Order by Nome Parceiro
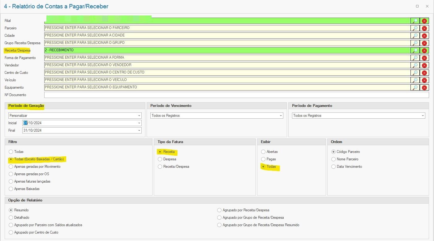Image resolution: width=434 pixels, height=241 pixels. click(x=333, y=159)
